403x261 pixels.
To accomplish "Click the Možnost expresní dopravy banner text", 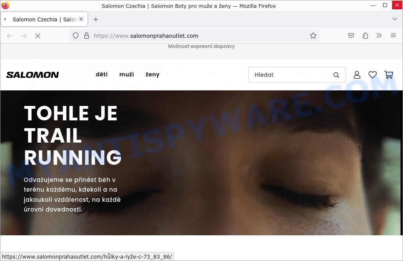I will [201, 46].
